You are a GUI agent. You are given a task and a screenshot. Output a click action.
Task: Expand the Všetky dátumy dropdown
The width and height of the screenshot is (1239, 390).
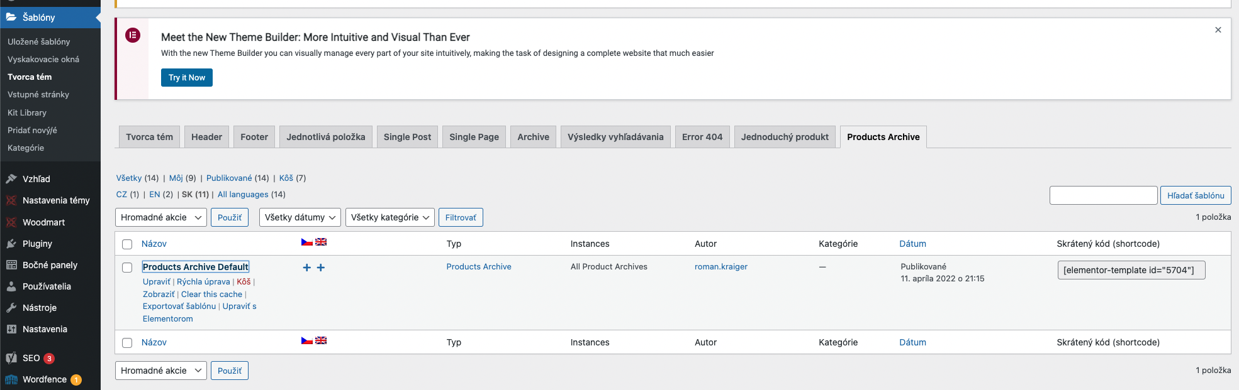click(x=300, y=217)
